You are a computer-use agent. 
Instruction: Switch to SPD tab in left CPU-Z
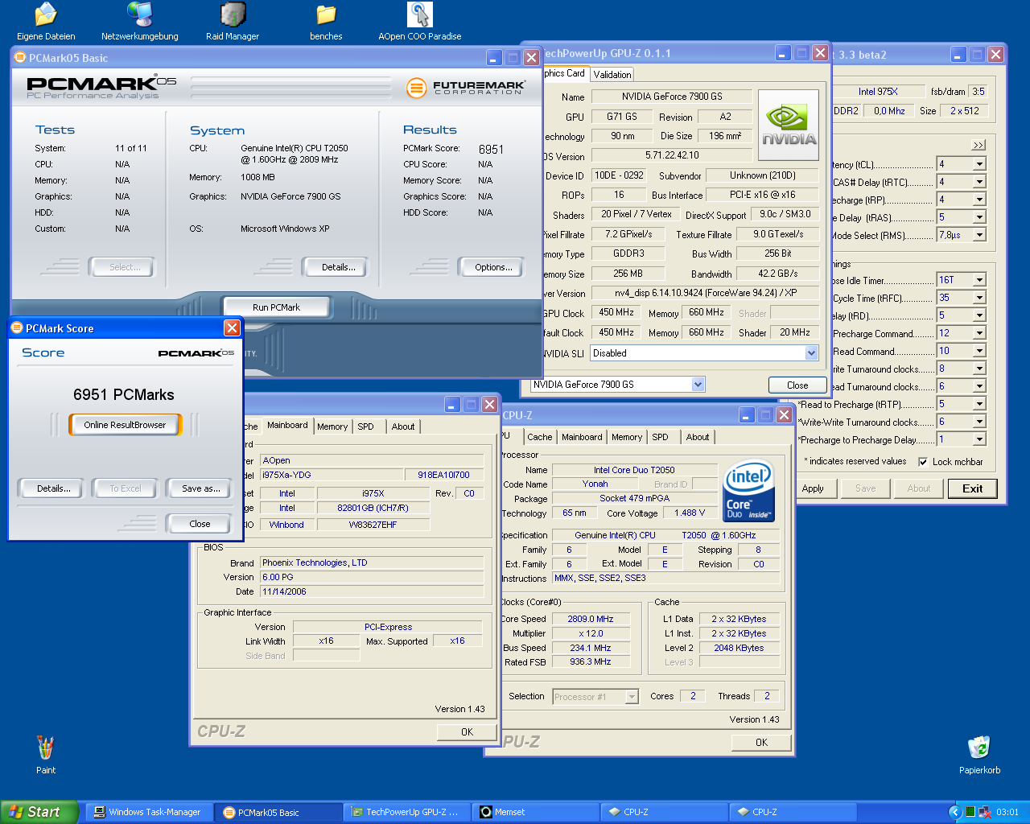coord(366,426)
